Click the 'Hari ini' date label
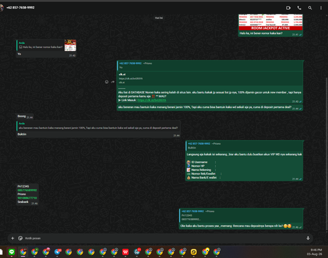 click(x=159, y=18)
